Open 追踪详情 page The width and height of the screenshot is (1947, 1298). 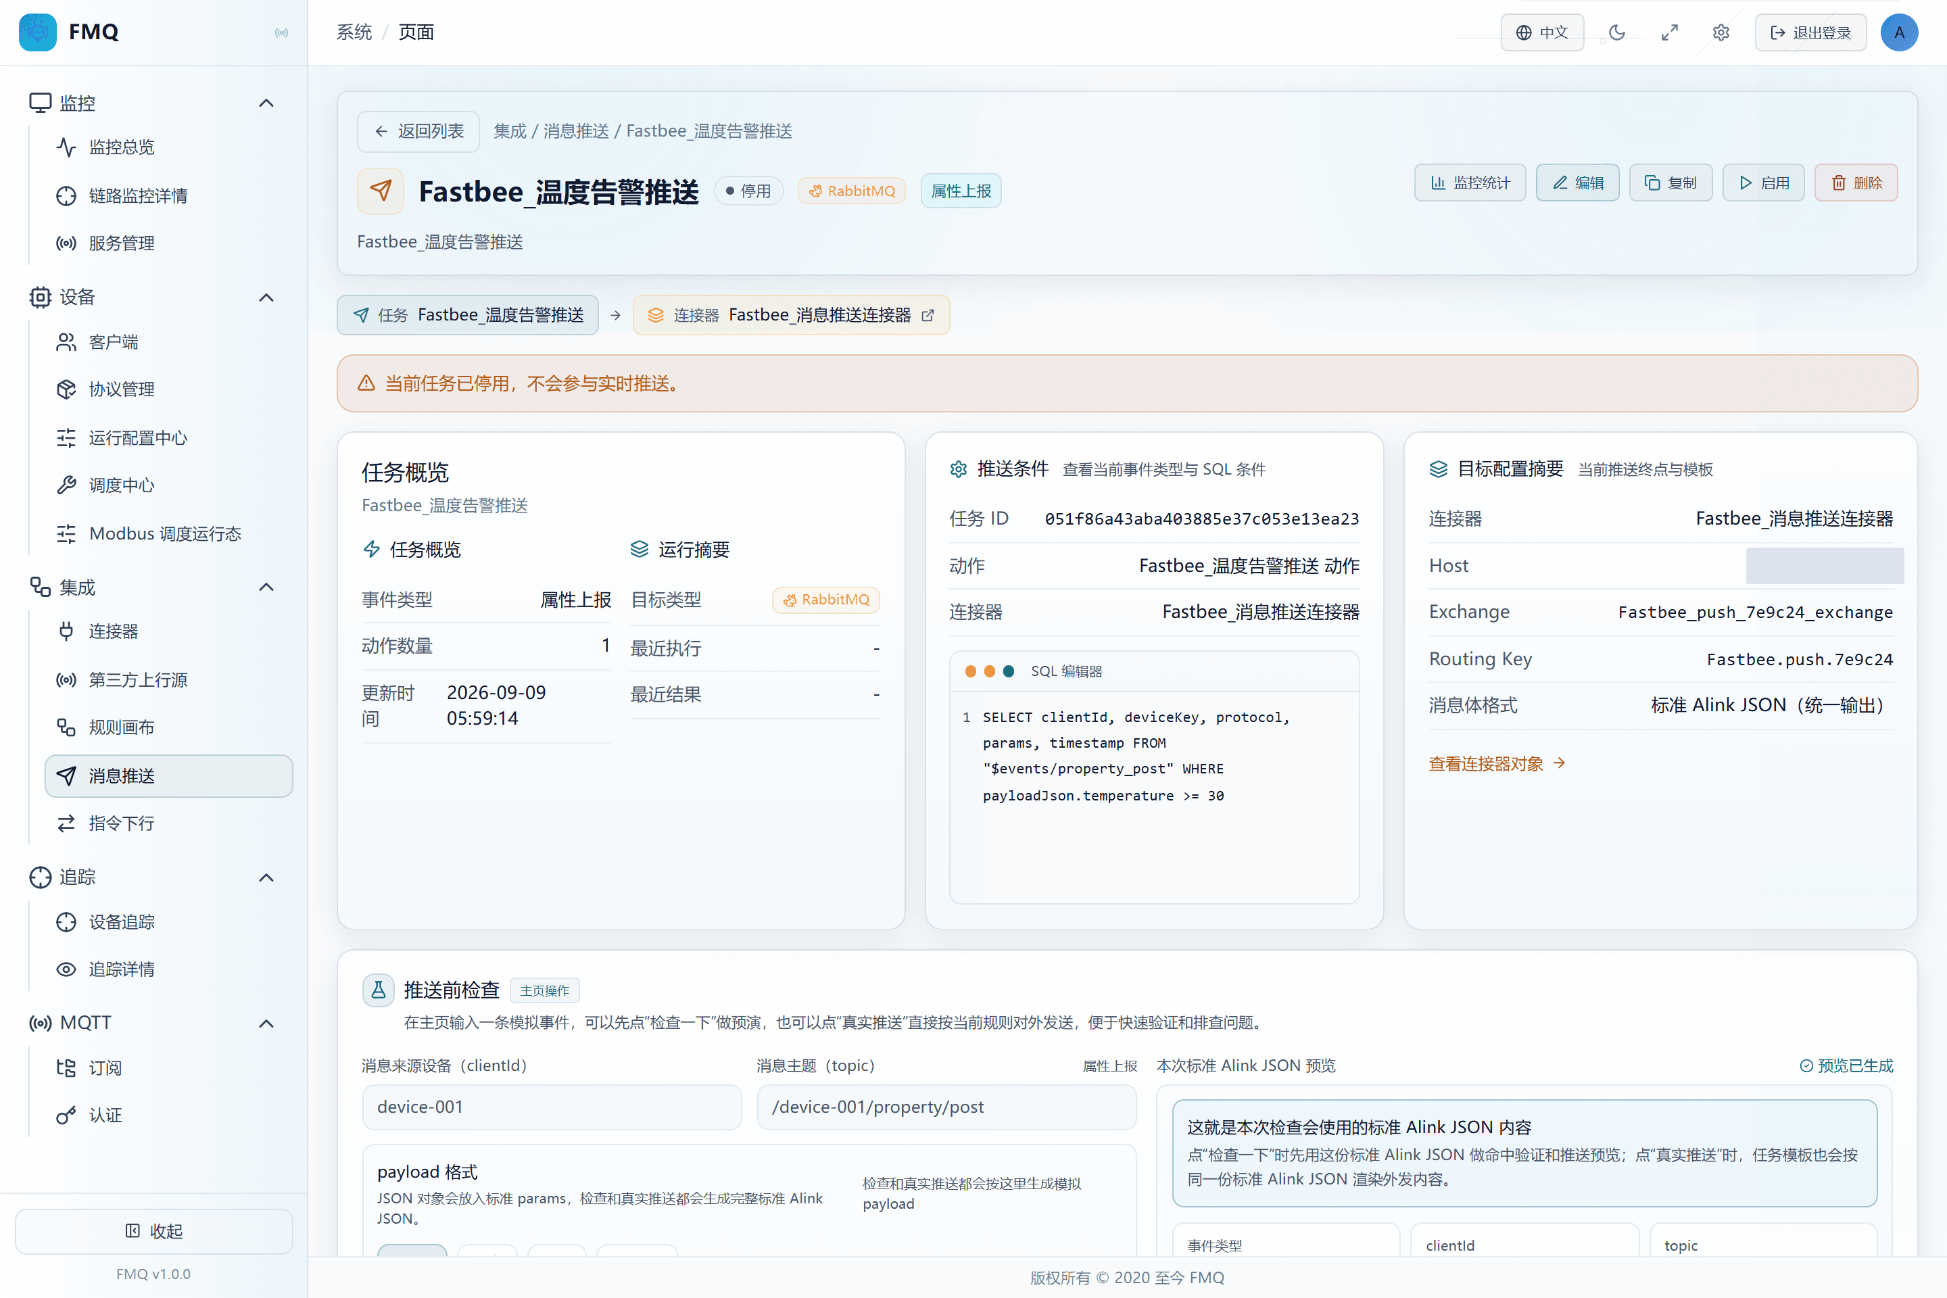pyautogui.click(x=169, y=969)
